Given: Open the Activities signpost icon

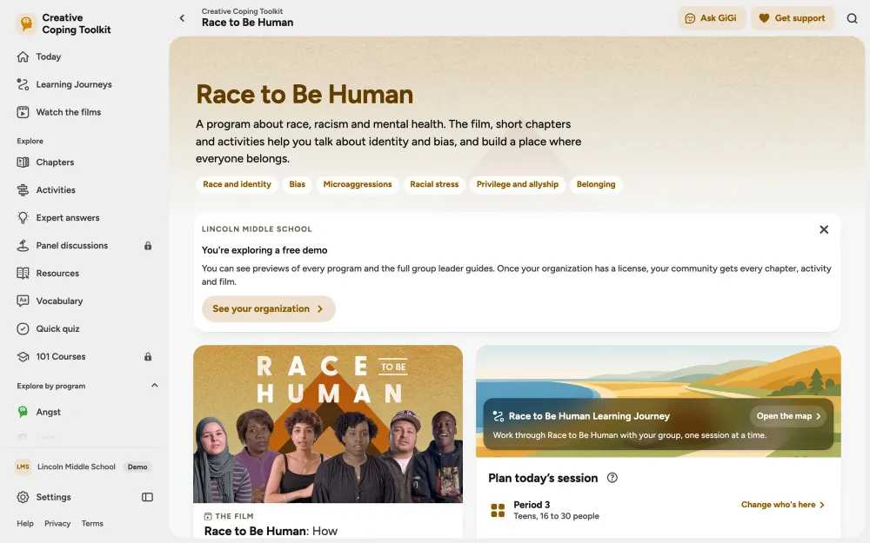Looking at the screenshot, I should click(23, 190).
